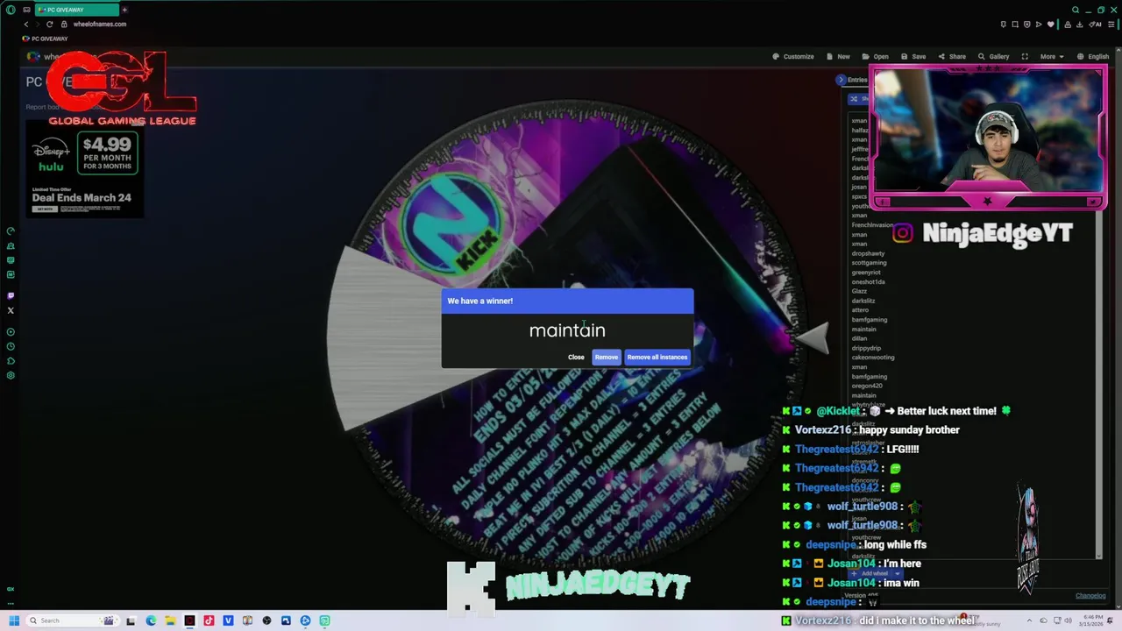Open a saved wheel
The width and height of the screenshot is (1122, 631).
click(876, 56)
